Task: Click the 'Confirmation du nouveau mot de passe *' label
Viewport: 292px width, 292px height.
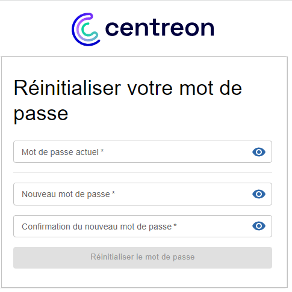Action: click(99, 227)
